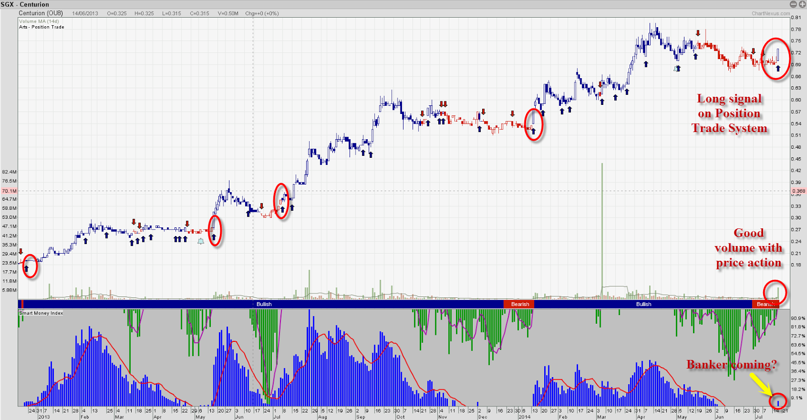Select the 'Volume MA (14d)' indicator label
Image resolution: width=807 pixels, height=420 pixels.
[39, 21]
